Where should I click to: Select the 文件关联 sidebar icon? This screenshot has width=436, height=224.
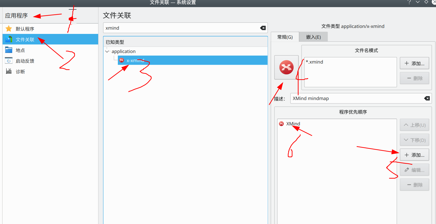[x=9, y=39]
